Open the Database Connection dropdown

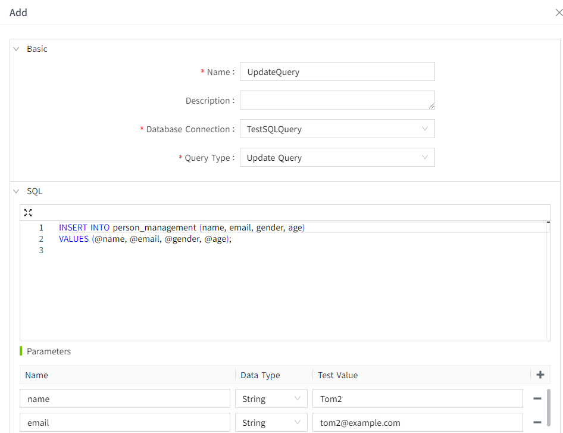pos(337,129)
